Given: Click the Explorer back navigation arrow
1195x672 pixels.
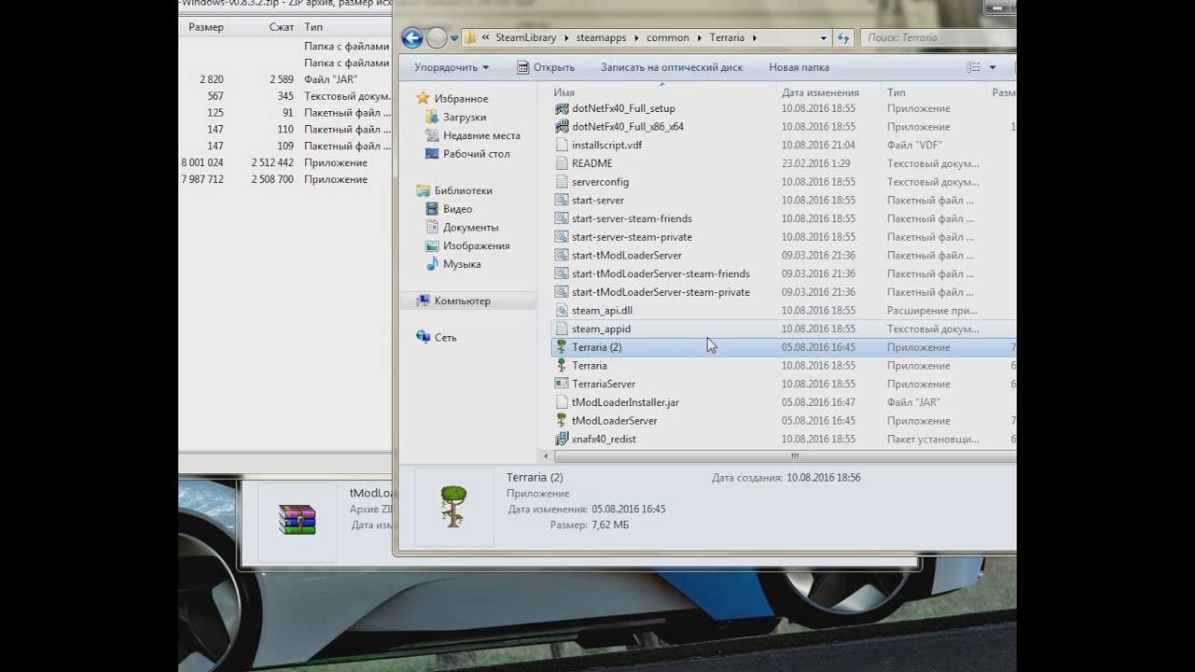Looking at the screenshot, I should [x=413, y=38].
